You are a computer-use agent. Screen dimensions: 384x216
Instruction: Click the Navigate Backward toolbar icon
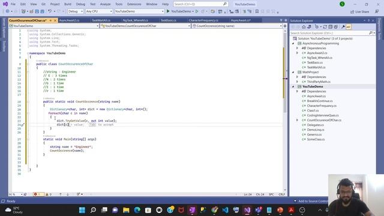tap(7, 11)
